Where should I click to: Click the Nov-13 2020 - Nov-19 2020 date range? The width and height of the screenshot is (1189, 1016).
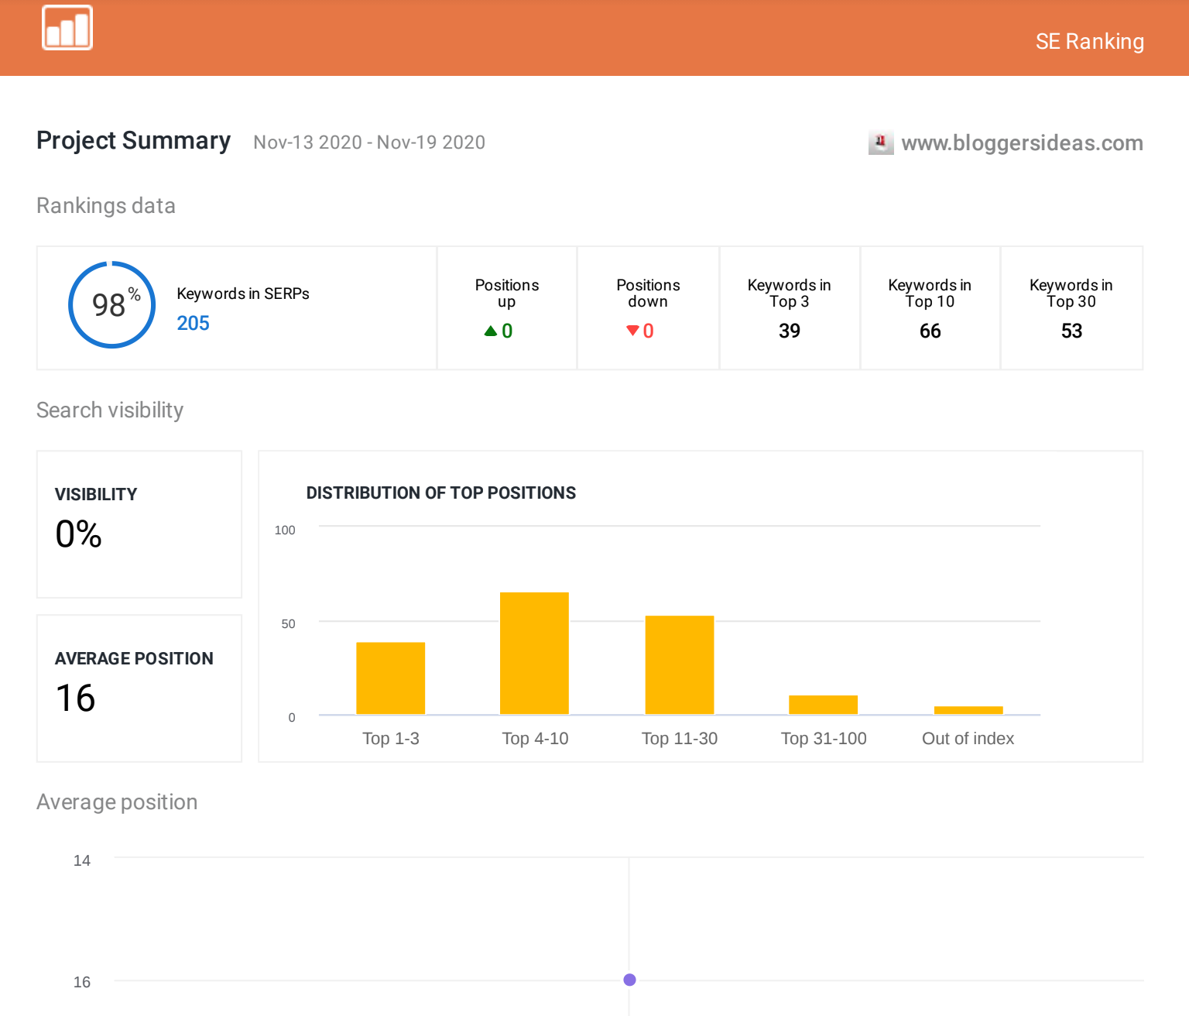[369, 142]
